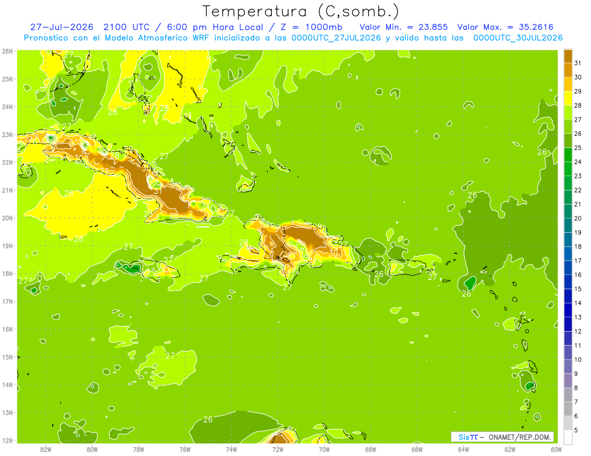Viewport: 591px width, 456px height.
Task: Pick the dark brown swatch above legend 31
Action: click(568, 56)
